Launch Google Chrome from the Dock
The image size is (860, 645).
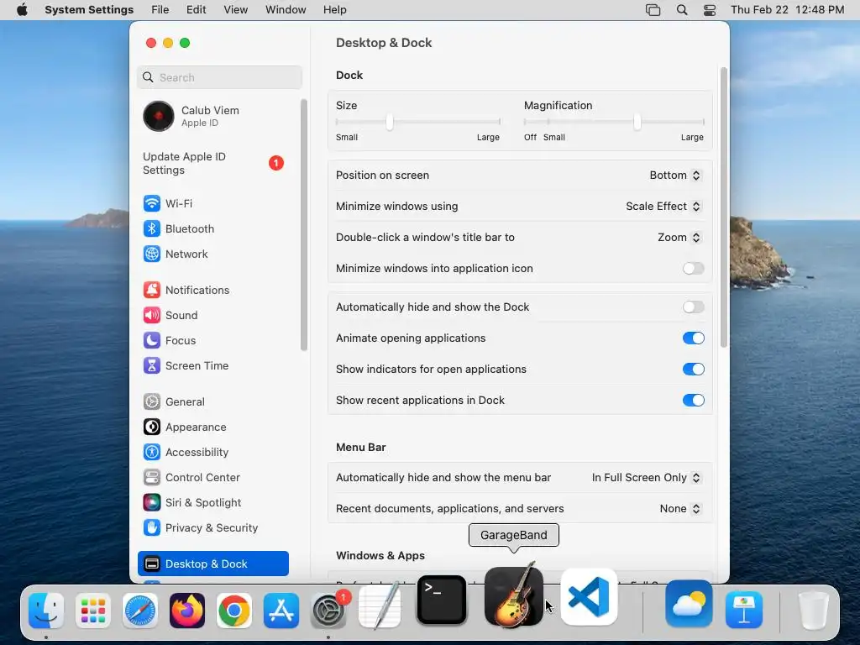coord(234,610)
